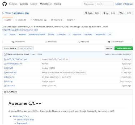The width and height of the screenshot is (135, 125).
Task: Click the file icon beside videos.md
Action: click(x=5, y=86)
